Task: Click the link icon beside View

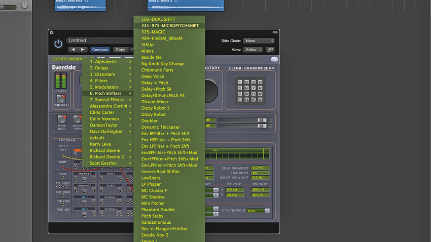Action: [270, 50]
